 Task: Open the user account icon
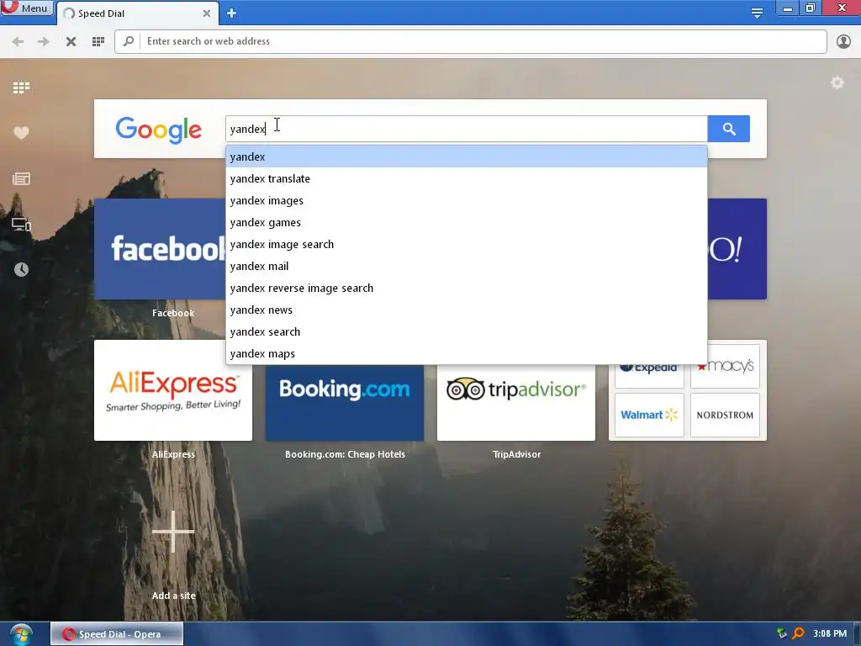pos(843,41)
